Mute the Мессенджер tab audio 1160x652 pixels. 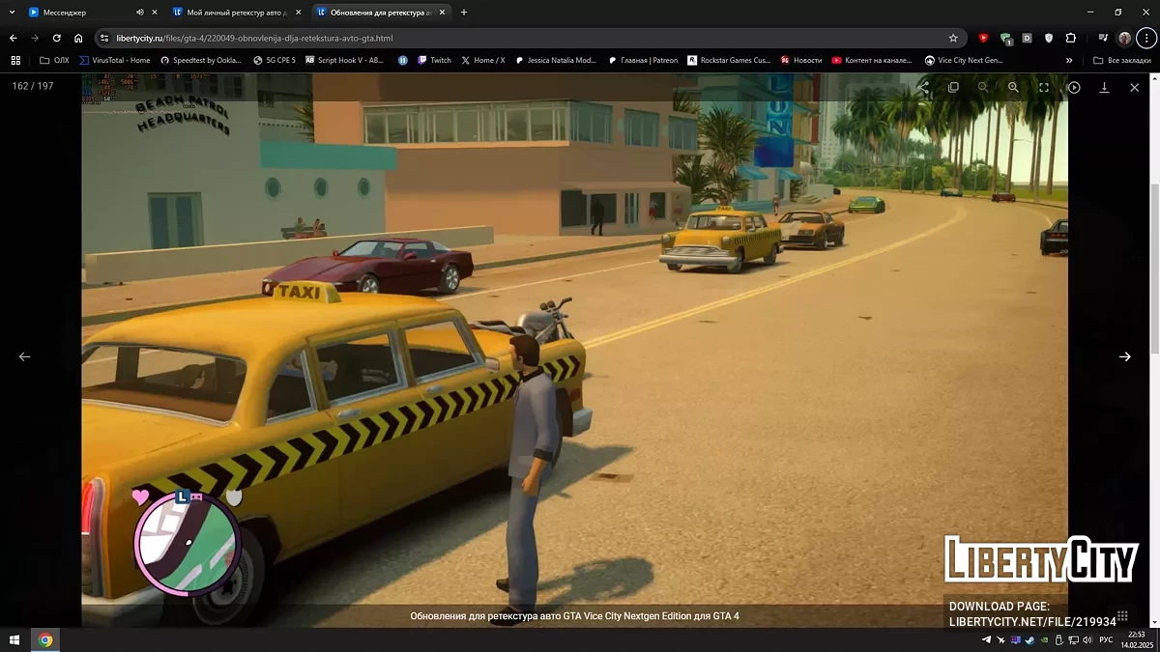point(139,13)
